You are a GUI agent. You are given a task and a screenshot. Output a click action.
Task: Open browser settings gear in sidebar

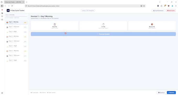[x=2, y=93]
